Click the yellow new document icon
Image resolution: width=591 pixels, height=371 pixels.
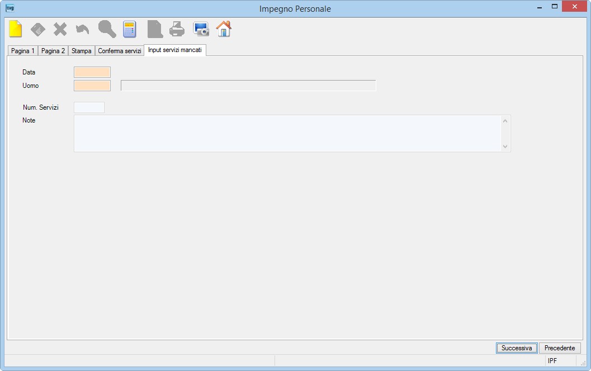(16, 29)
